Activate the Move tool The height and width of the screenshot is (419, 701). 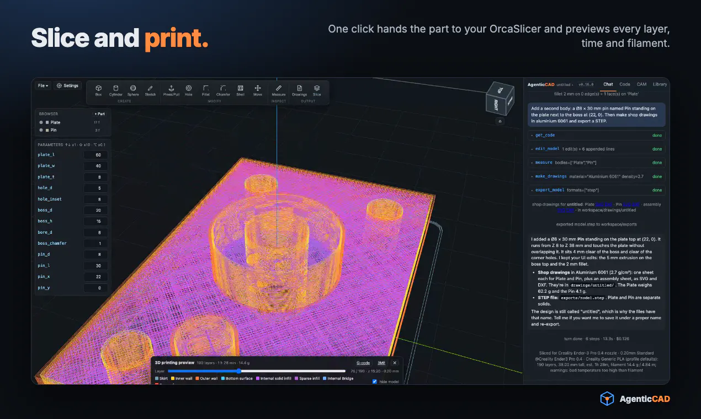(258, 90)
